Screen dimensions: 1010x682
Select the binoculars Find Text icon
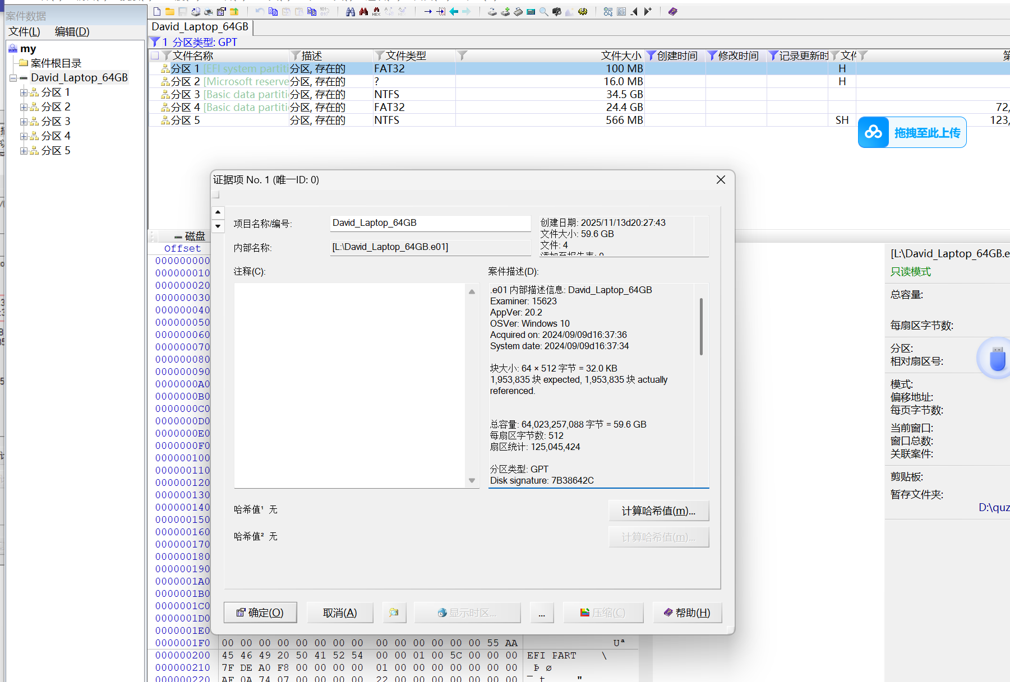point(349,11)
